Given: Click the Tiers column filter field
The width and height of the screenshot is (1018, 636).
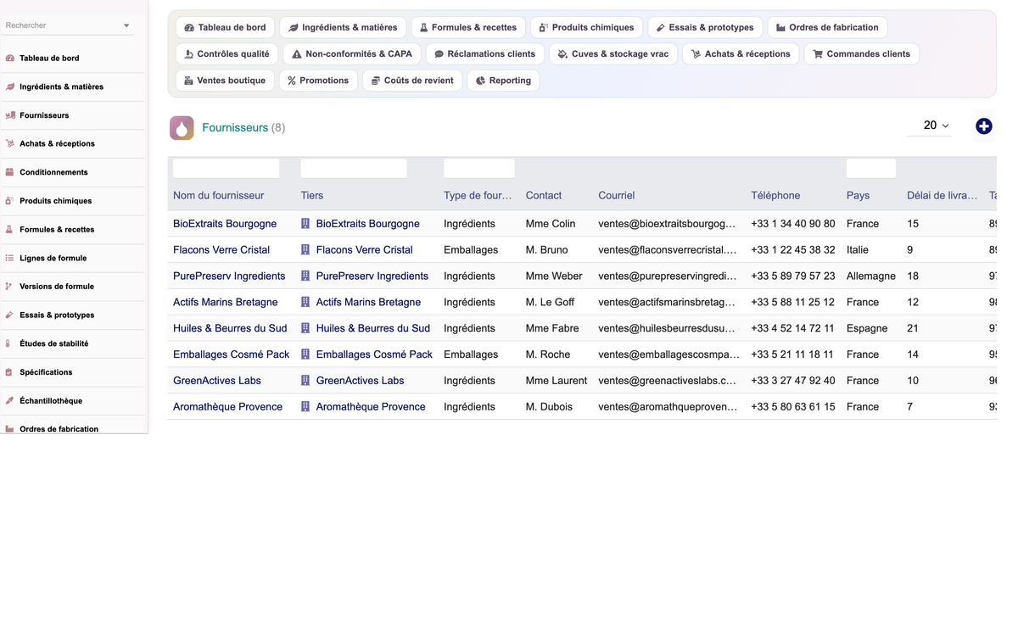Looking at the screenshot, I should [x=354, y=168].
